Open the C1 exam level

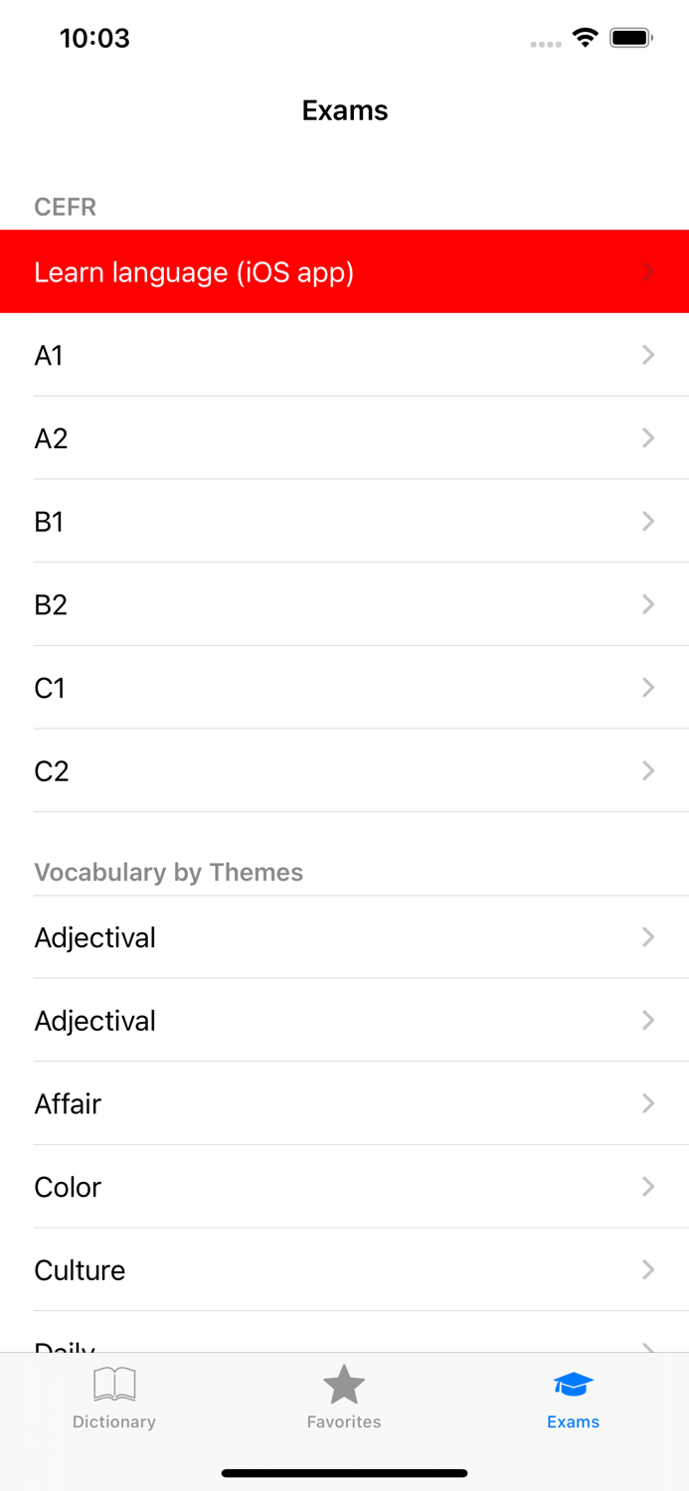(344, 687)
